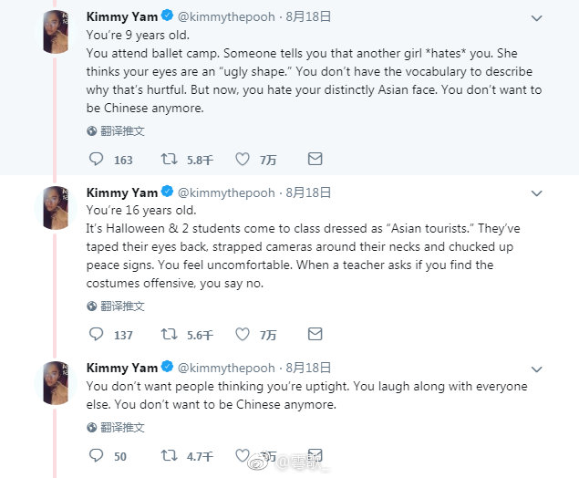579x478 pixels.
Task: Click the envelope icon on the "uptight" tweet
Action: pyautogui.click(x=315, y=455)
